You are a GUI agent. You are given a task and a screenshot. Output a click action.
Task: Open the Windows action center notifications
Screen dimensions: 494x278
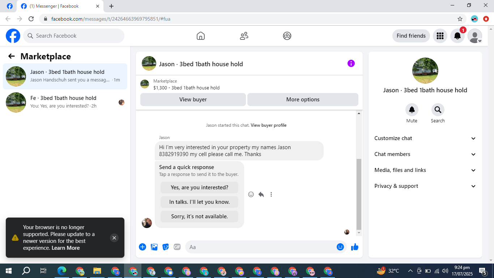pyautogui.click(x=483, y=271)
